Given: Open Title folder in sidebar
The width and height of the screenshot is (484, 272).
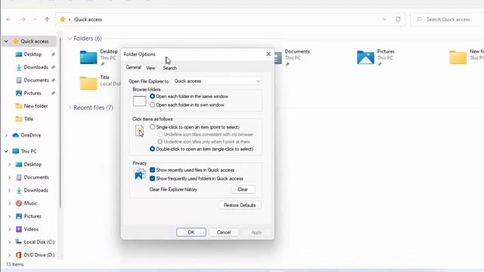Looking at the screenshot, I should coord(29,119).
